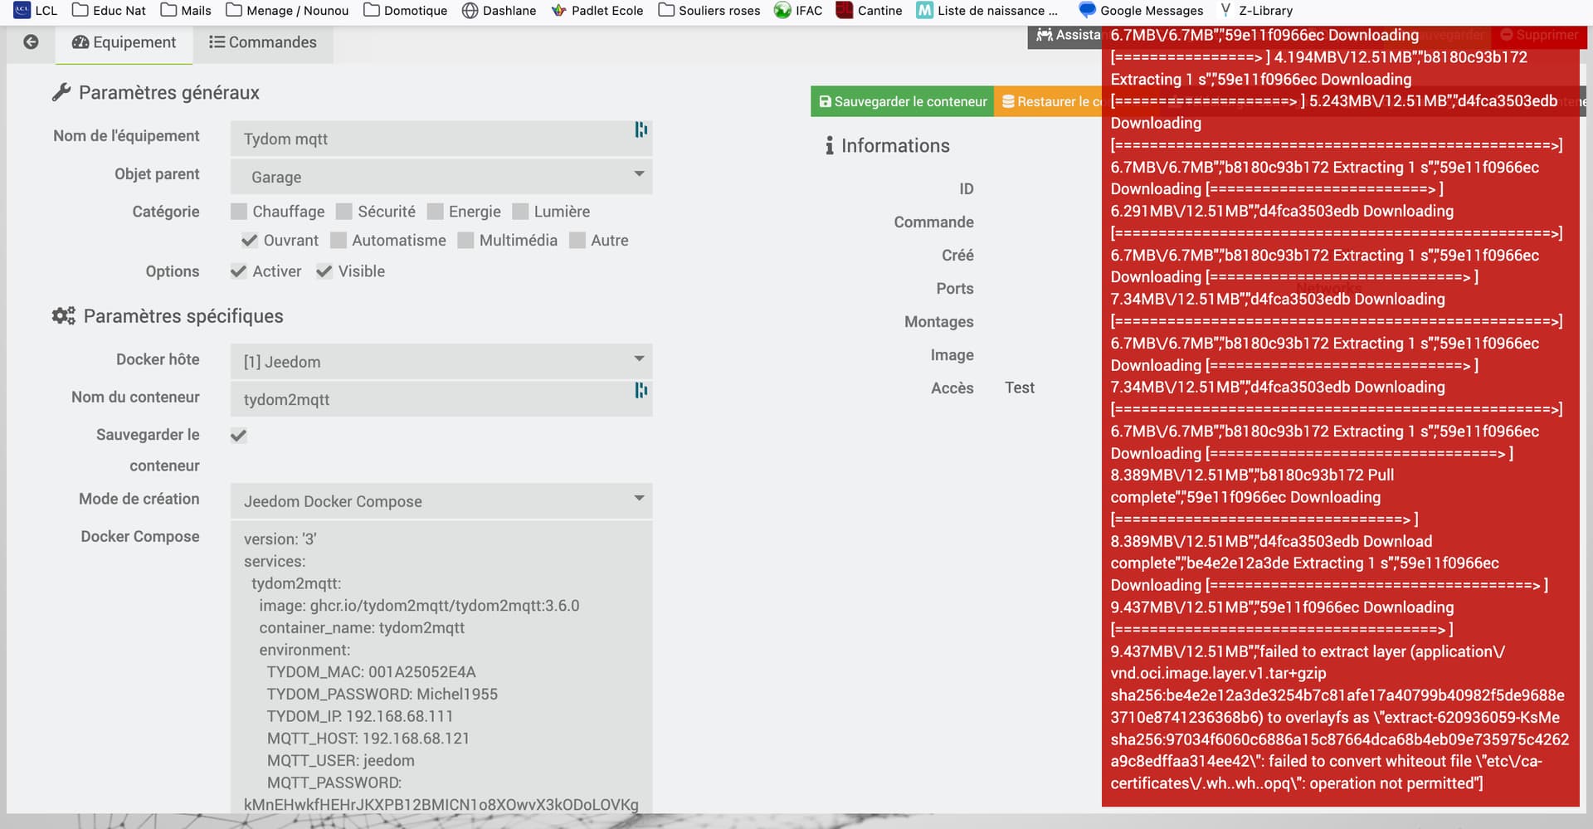Open the Menage / Nounou bookmark folder
Image resolution: width=1593 pixels, height=829 pixels.
(x=287, y=11)
